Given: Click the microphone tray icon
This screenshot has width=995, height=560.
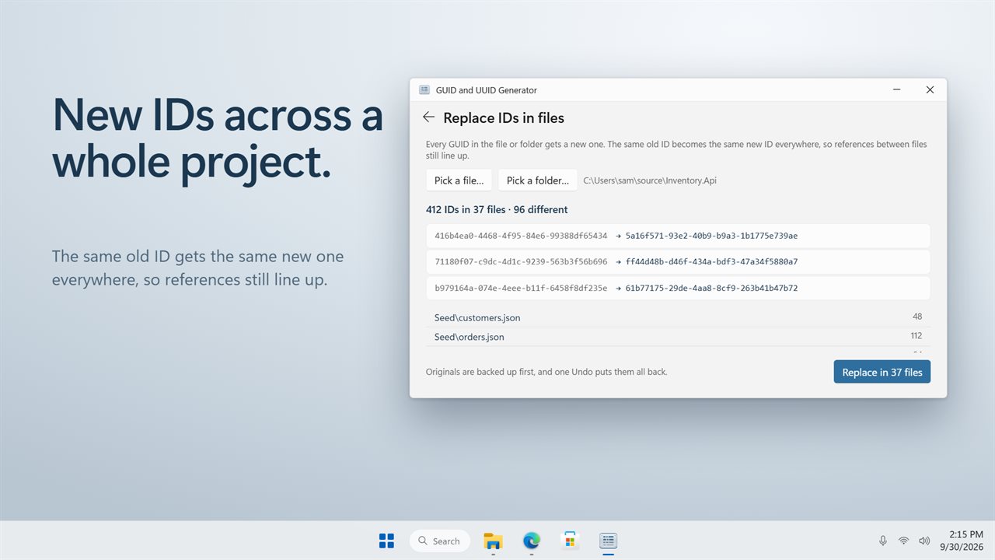Looking at the screenshot, I should click(883, 541).
